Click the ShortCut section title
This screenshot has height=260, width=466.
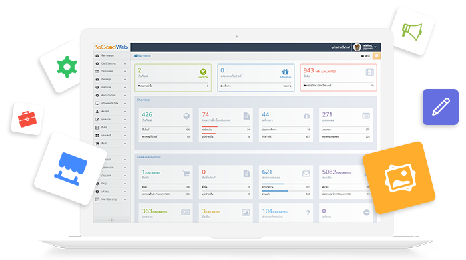[x=143, y=100]
